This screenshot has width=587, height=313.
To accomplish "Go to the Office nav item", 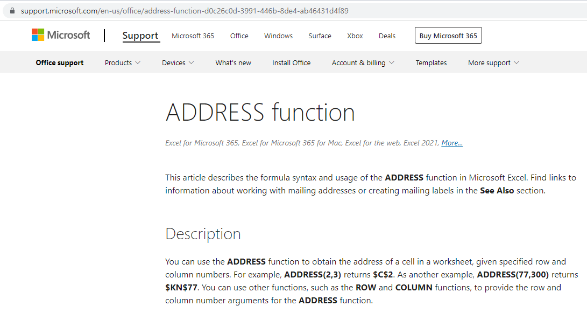I will pyautogui.click(x=239, y=36).
